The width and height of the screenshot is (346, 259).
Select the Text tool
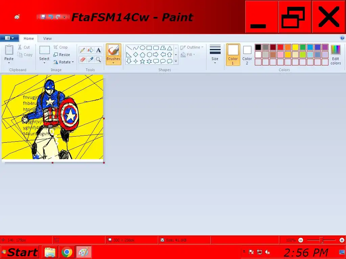pyautogui.click(x=98, y=50)
